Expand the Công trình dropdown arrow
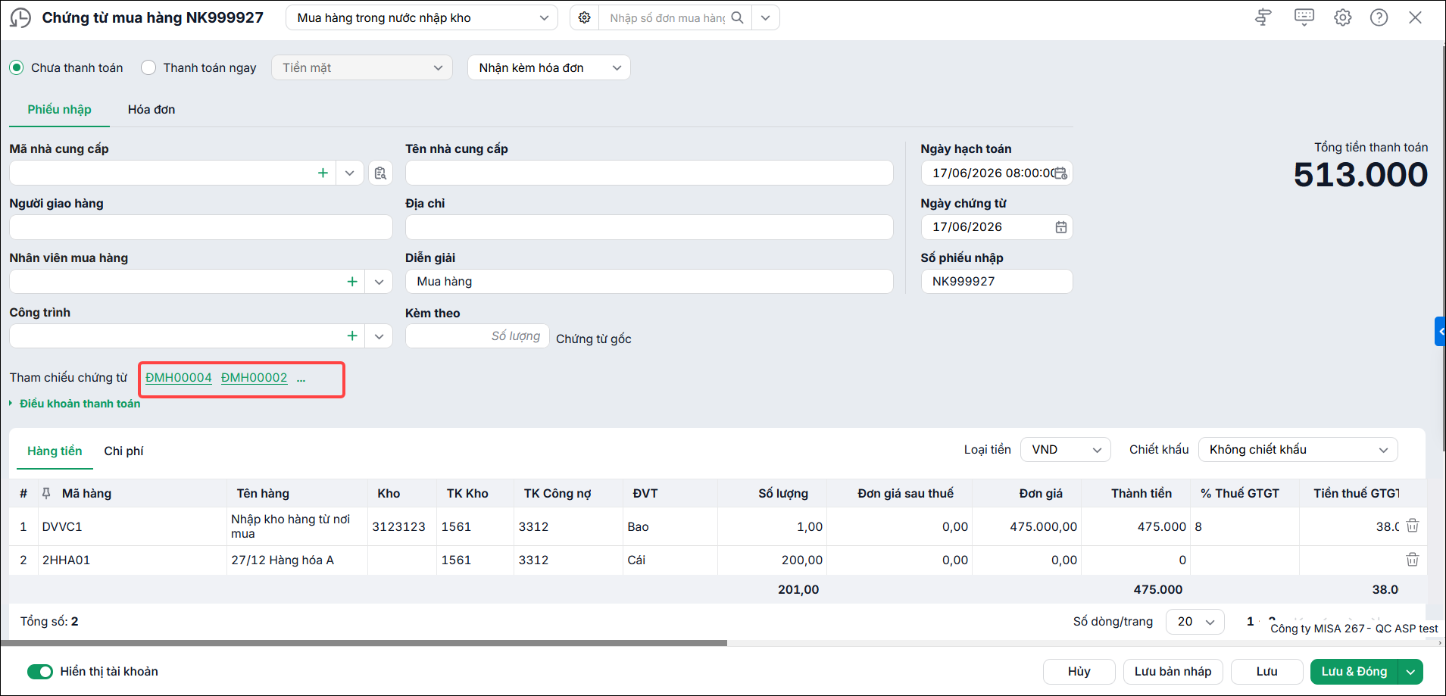 click(379, 336)
